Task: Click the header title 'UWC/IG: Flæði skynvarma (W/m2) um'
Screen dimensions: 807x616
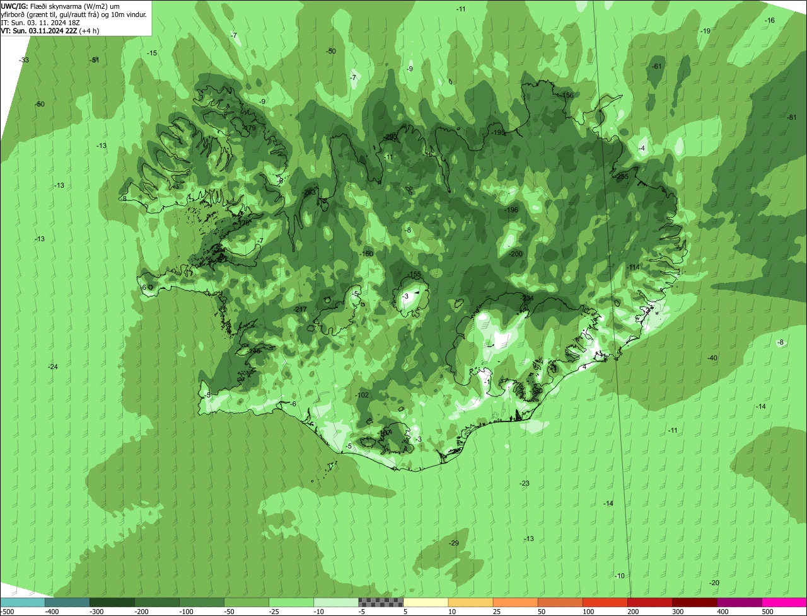Action: pyautogui.click(x=60, y=6)
